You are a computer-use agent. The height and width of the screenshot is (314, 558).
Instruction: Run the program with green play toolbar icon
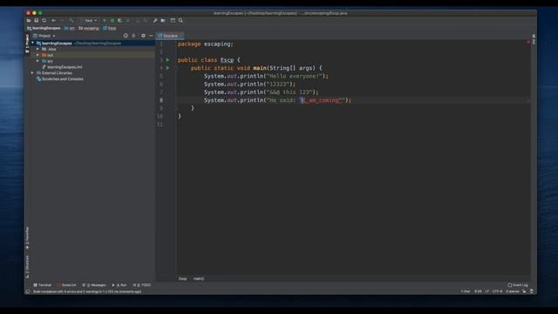(105, 21)
